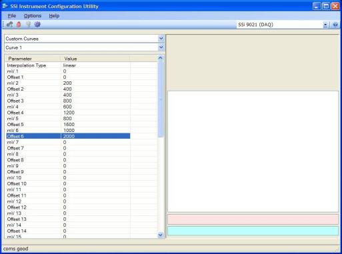Click the value 1200 for Offset 4

69,113
